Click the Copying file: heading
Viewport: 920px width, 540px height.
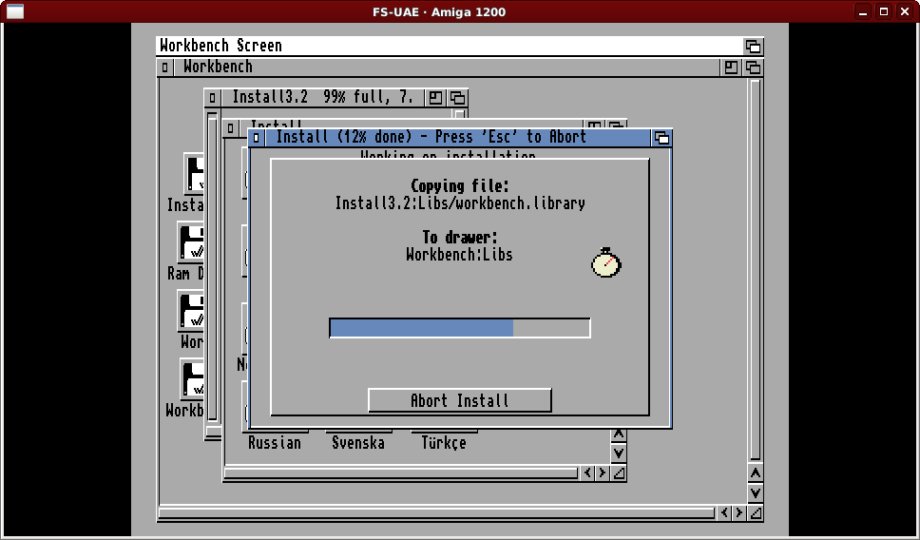460,186
